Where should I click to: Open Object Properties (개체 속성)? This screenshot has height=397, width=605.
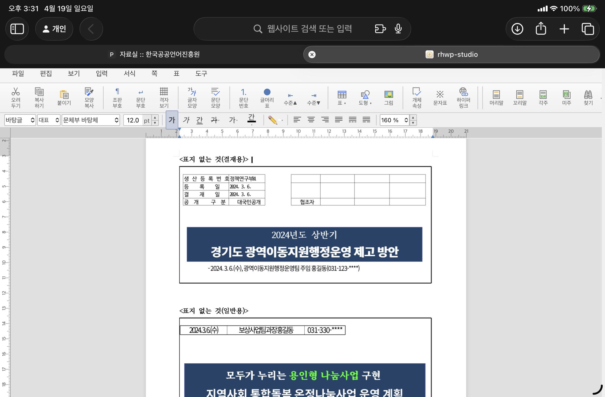[417, 98]
